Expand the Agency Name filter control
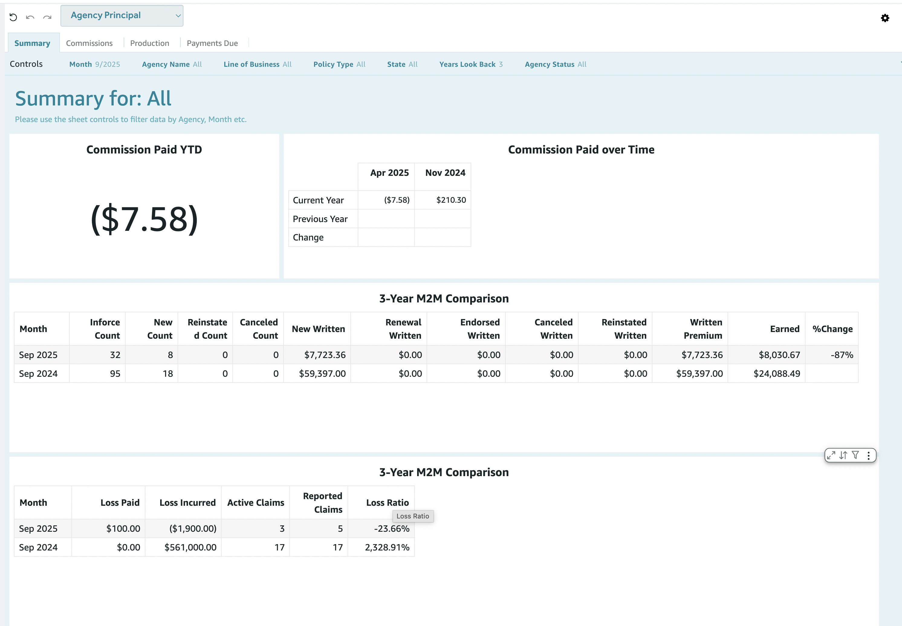 pos(172,64)
